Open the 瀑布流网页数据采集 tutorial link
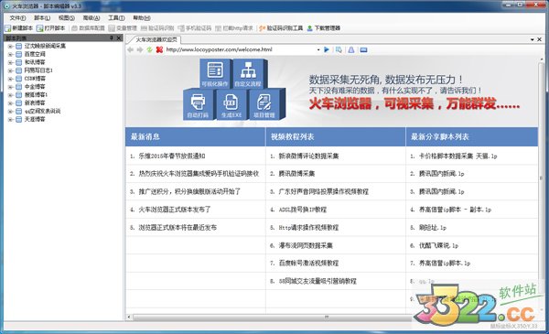 [306, 246]
